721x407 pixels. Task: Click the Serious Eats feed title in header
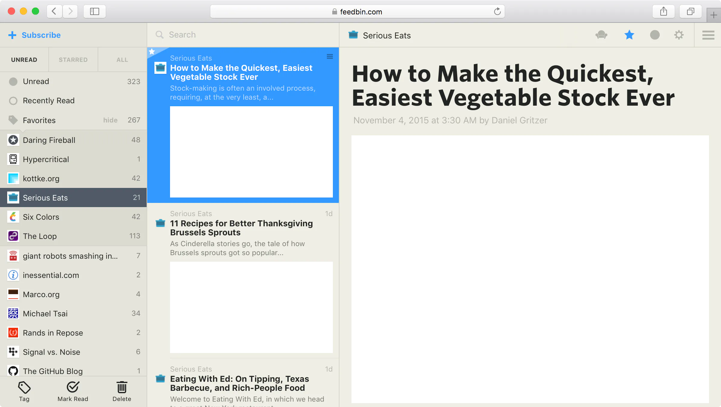click(387, 35)
